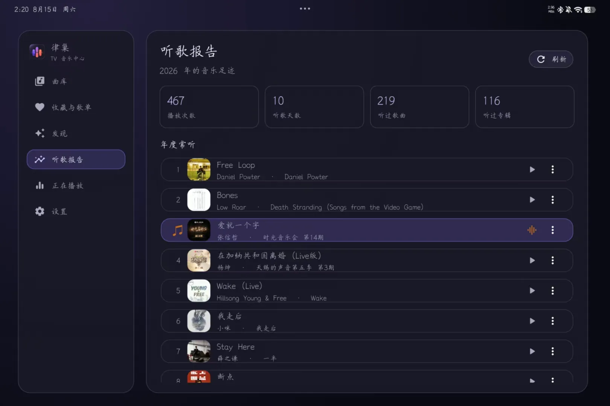
Task: Click the 116 听过专辑 stat card
Action: (525, 107)
